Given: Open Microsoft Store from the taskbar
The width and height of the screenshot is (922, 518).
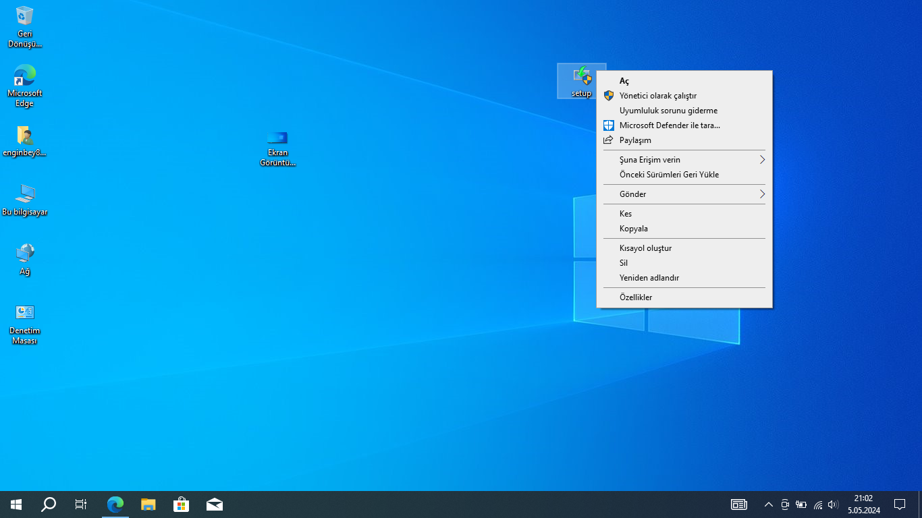Looking at the screenshot, I should 182,505.
